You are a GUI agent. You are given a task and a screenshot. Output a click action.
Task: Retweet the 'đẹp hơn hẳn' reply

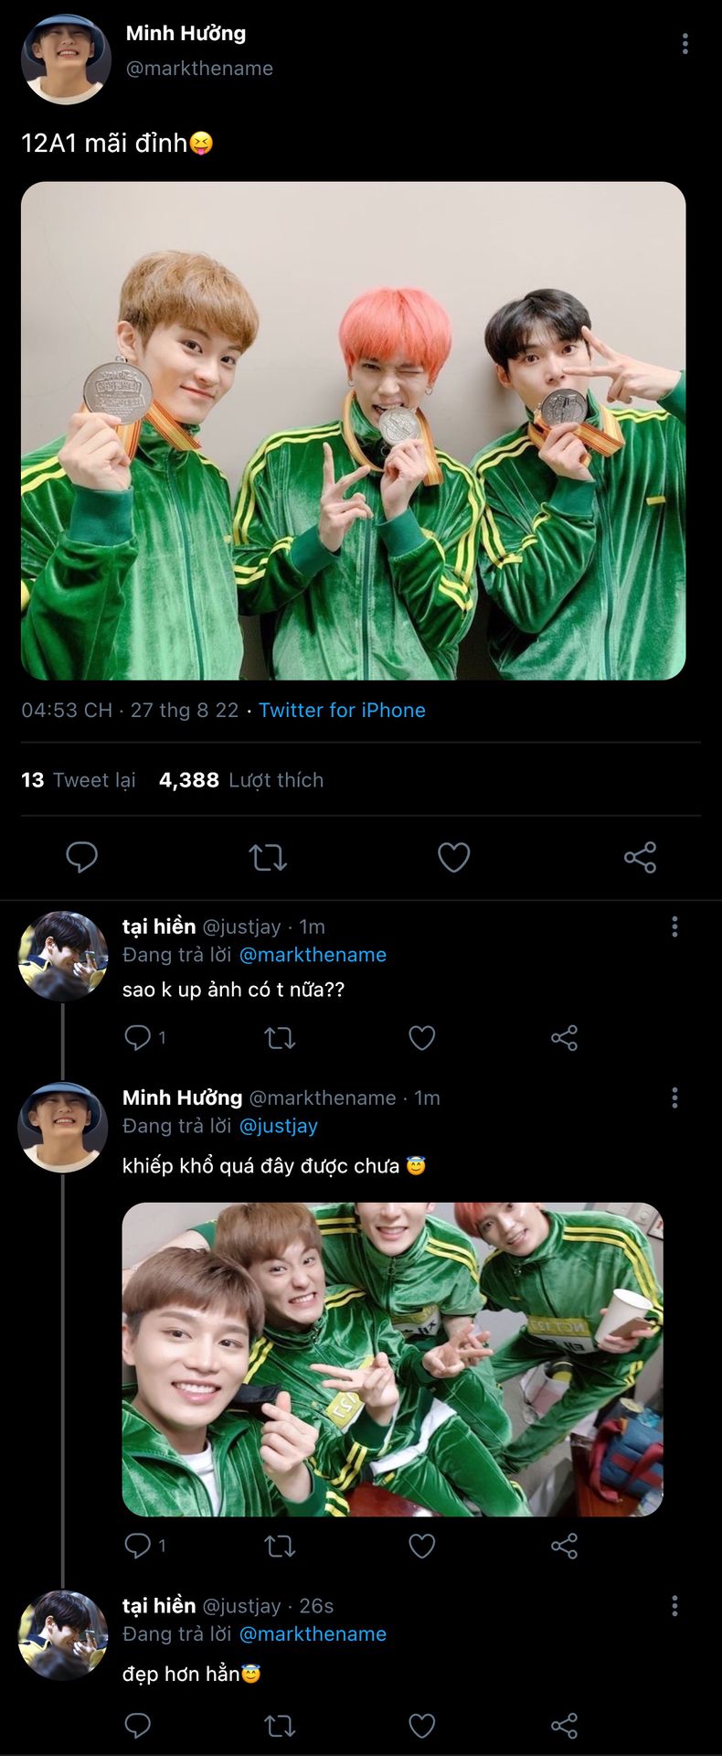280,1725
